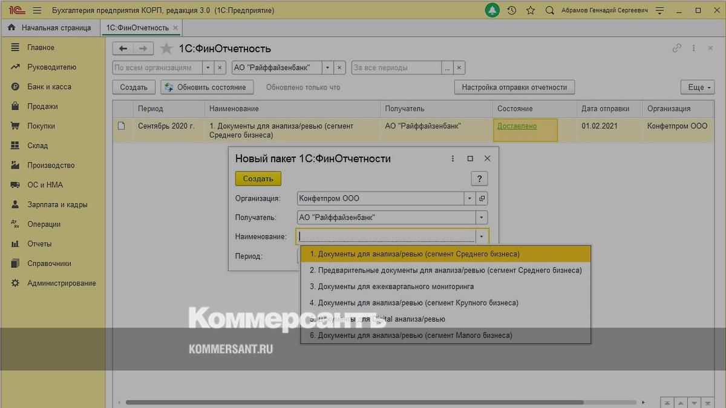Click the notifications bell icon
This screenshot has width=726, height=408.
point(492,10)
